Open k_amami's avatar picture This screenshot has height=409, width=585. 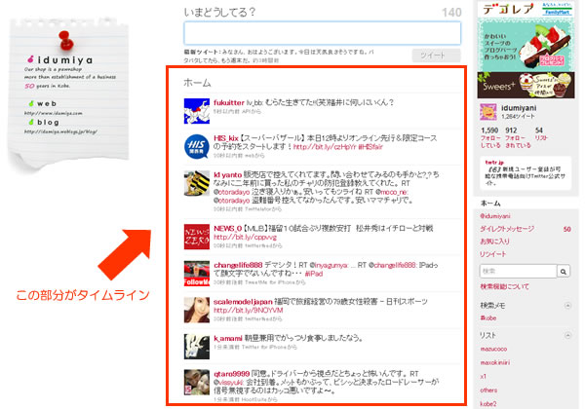pyautogui.click(x=197, y=347)
